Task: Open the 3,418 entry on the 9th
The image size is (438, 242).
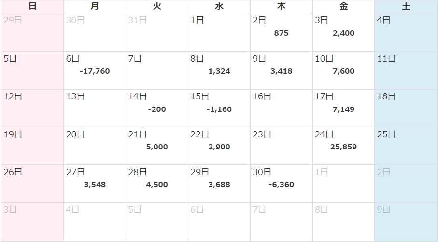Action: coord(281,71)
